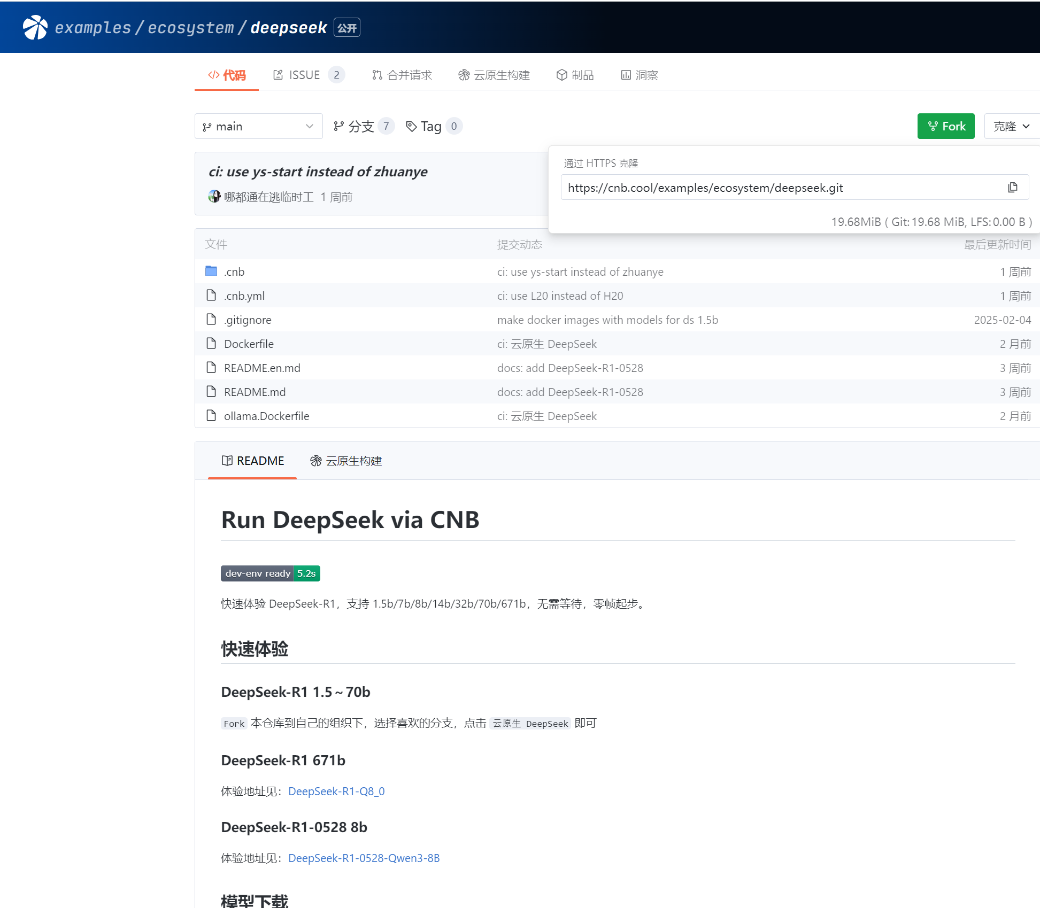Image resolution: width=1040 pixels, height=908 pixels.
Task: Open the .cnb folder
Action: tap(234, 271)
